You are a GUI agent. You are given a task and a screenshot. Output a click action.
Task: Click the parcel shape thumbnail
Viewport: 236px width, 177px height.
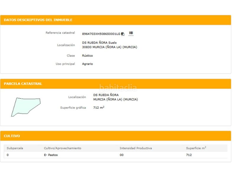point(26,107)
